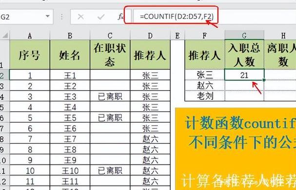The height and width of the screenshot is (190, 296).
Task: Select name cell 王6
Action: point(70,128)
